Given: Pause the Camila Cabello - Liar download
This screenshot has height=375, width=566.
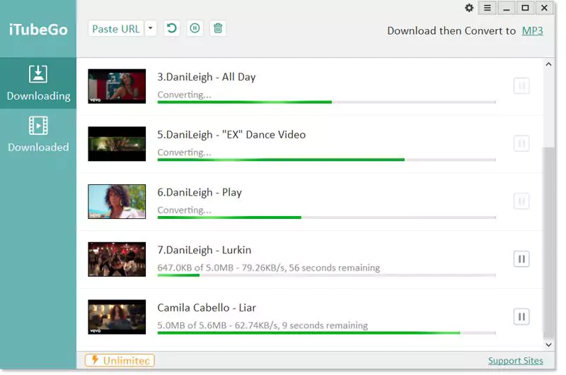Looking at the screenshot, I should [521, 317].
